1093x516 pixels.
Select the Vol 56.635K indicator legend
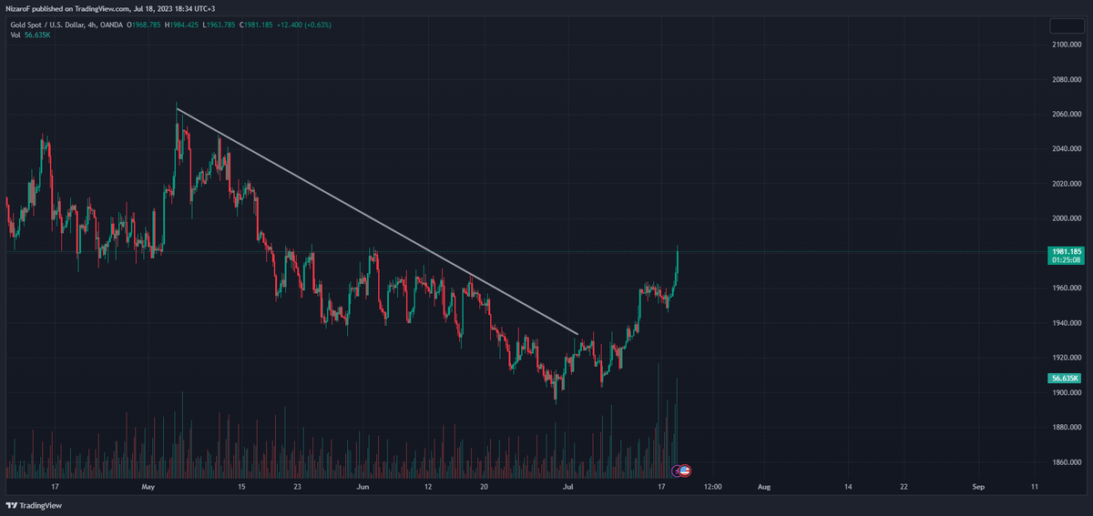pyautogui.click(x=30, y=35)
